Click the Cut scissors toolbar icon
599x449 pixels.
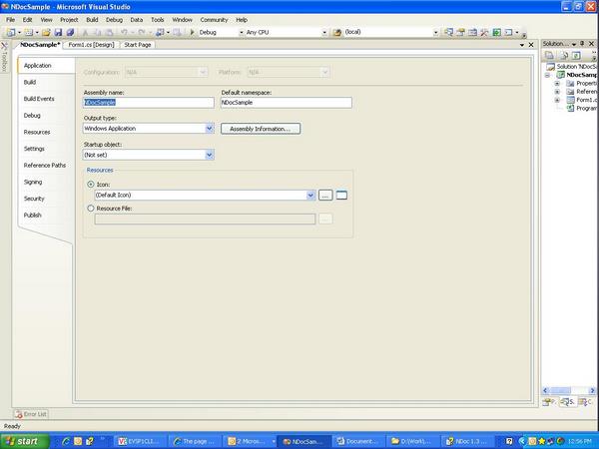(85, 33)
